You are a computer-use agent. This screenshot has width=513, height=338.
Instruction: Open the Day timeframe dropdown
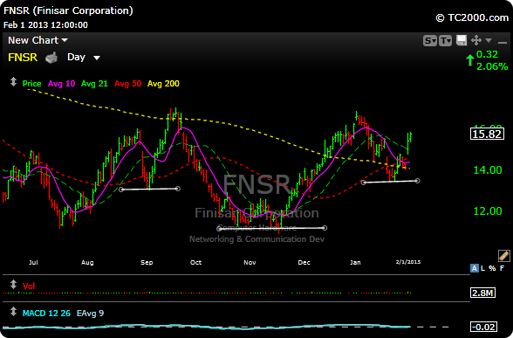click(84, 58)
